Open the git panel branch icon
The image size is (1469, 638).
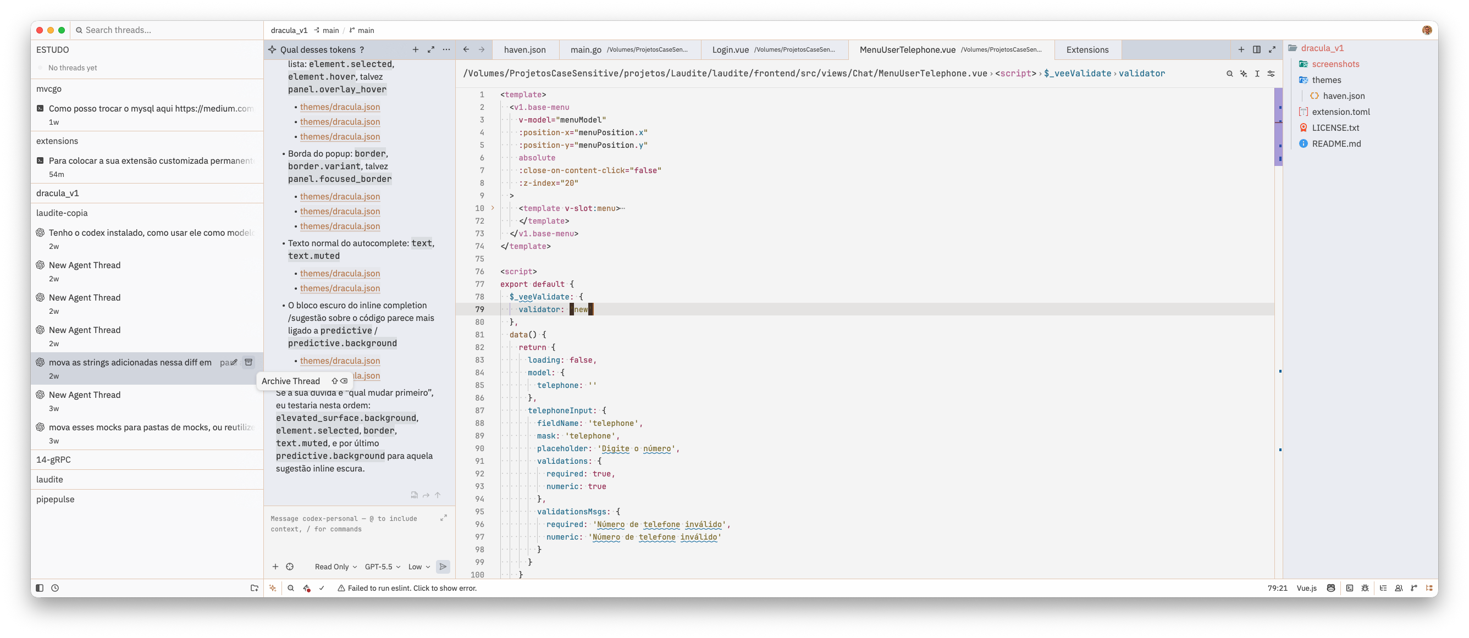(1413, 588)
